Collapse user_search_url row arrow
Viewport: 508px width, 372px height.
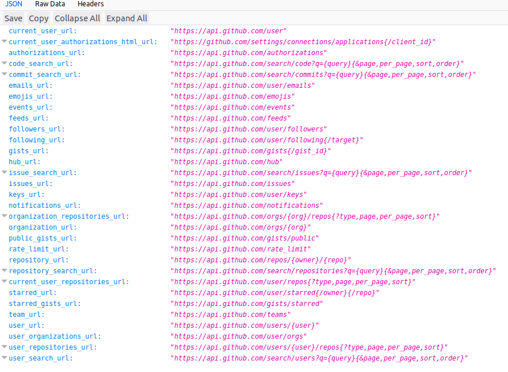(x=5, y=358)
